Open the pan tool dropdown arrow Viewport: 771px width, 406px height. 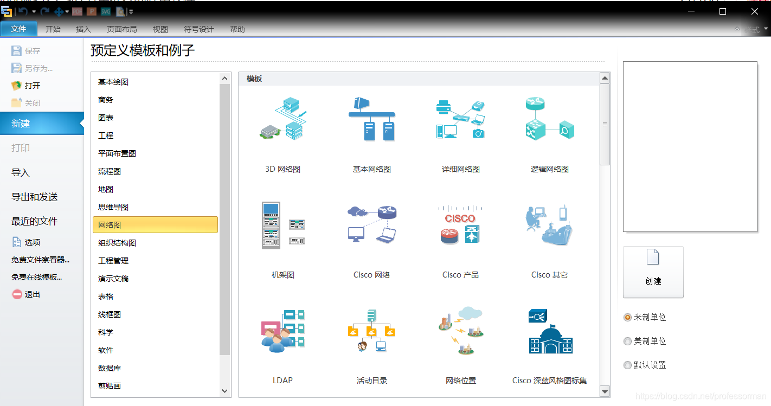(x=67, y=11)
